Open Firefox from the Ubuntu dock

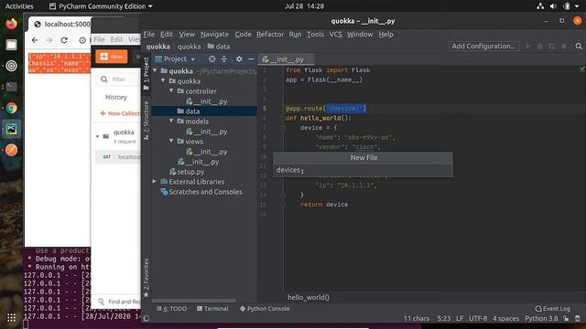11,24
